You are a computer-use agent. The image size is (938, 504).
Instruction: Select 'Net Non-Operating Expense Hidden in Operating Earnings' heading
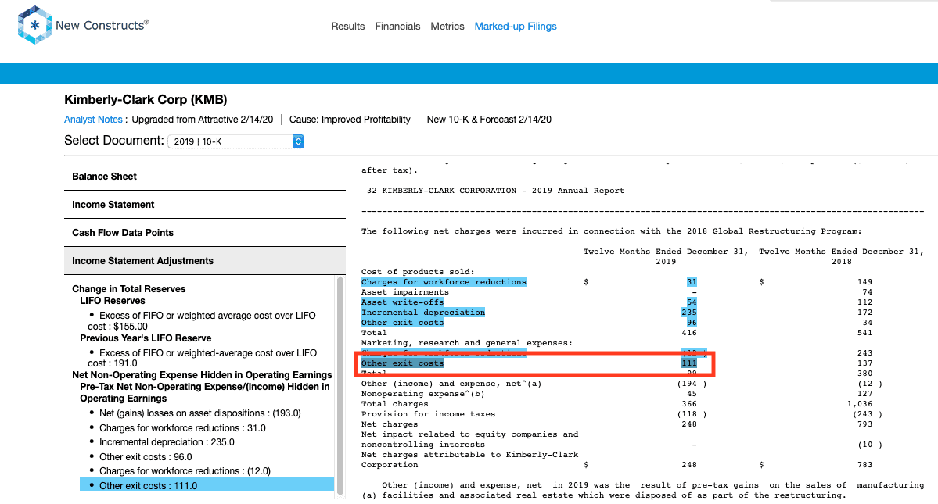coord(202,375)
